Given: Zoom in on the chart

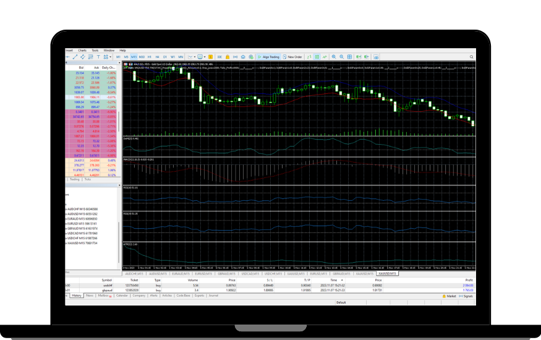Looking at the screenshot, I should [334, 57].
